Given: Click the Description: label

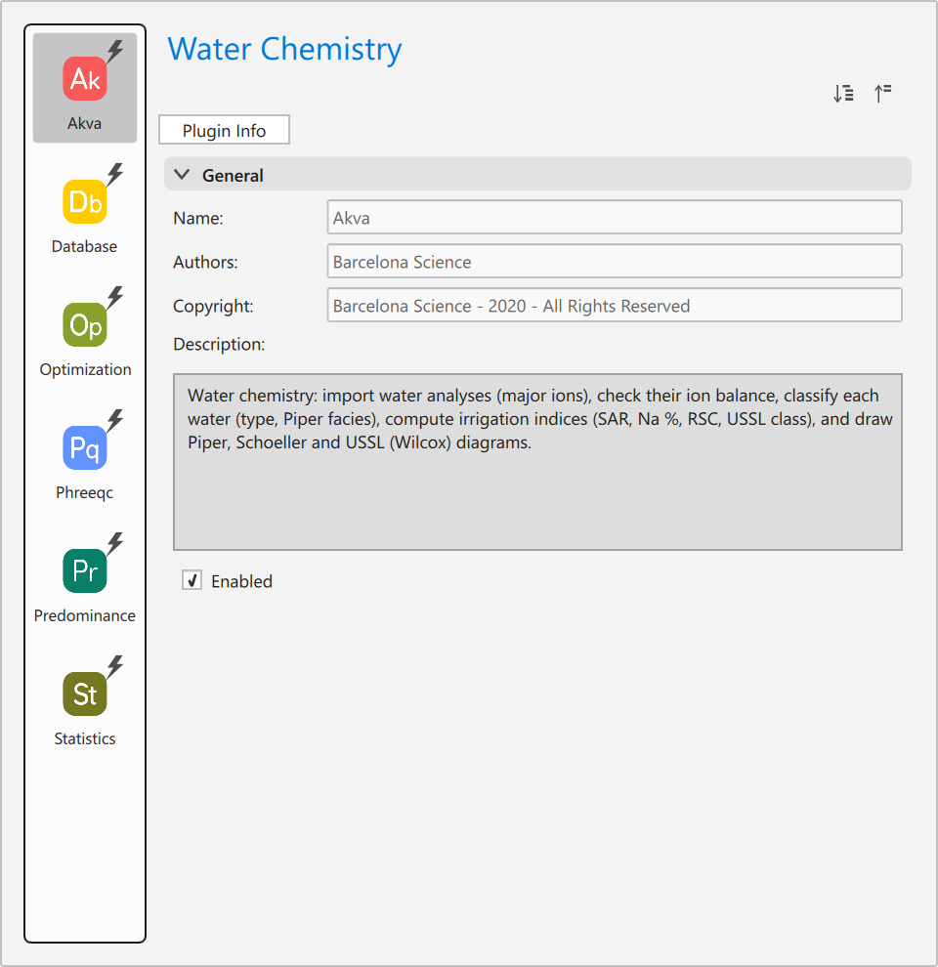Looking at the screenshot, I should [x=219, y=344].
